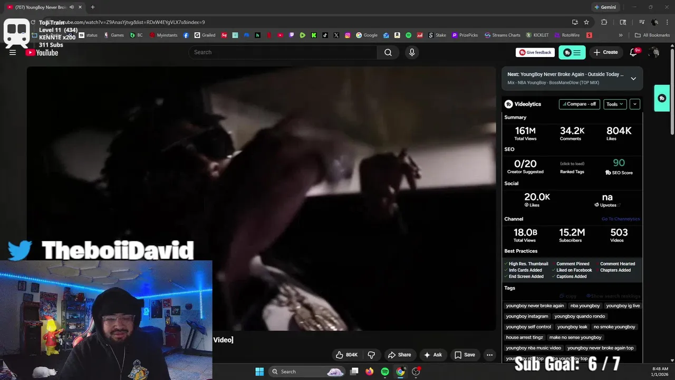Open the Spotify bookmark icon
The image size is (675, 380).
click(x=408, y=35)
